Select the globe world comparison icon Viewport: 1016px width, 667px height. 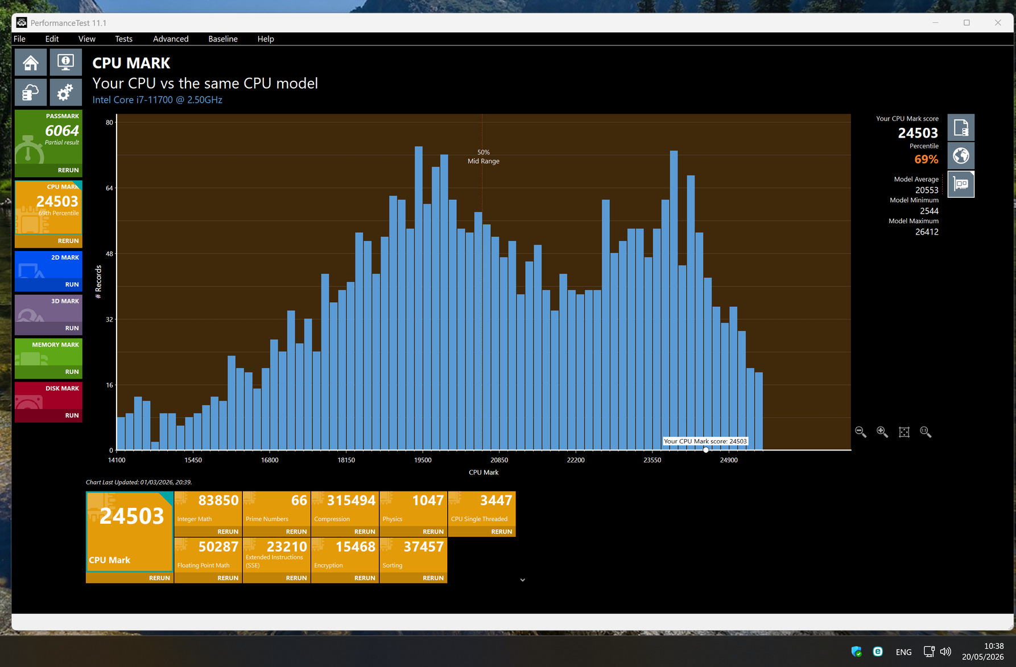[x=961, y=156]
